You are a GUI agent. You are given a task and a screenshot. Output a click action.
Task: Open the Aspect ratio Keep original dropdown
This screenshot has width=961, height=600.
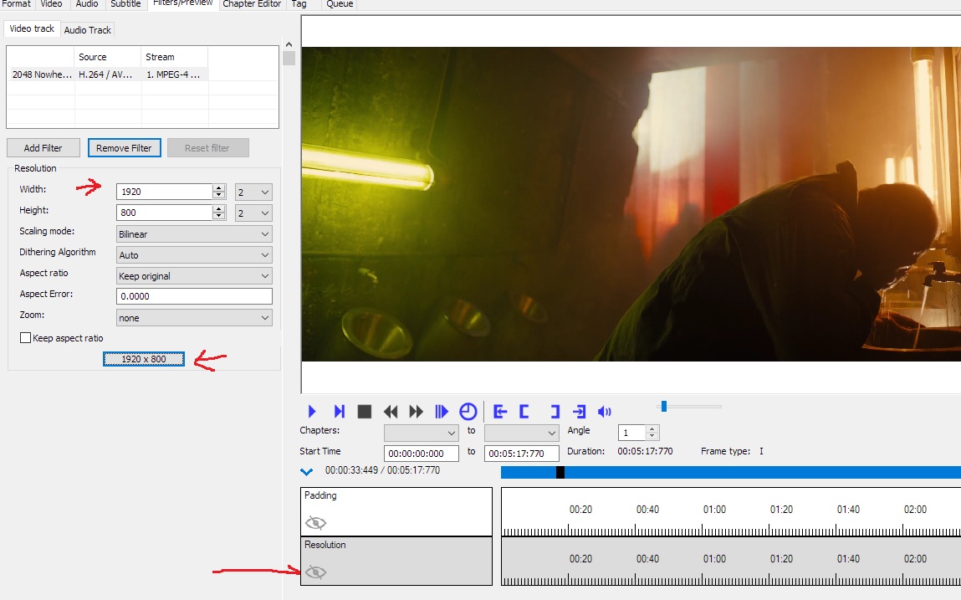tap(194, 275)
